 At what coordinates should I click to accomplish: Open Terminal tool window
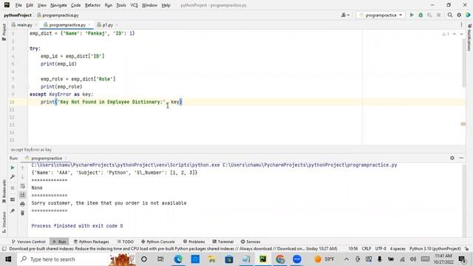tap(223, 242)
